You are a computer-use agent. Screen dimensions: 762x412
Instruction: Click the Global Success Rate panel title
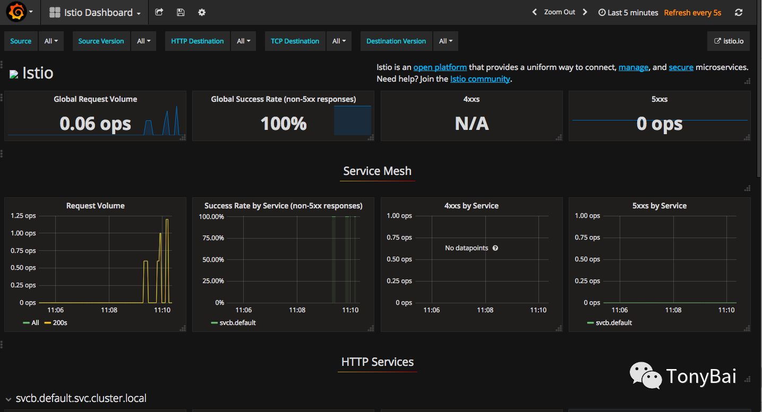point(284,99)
